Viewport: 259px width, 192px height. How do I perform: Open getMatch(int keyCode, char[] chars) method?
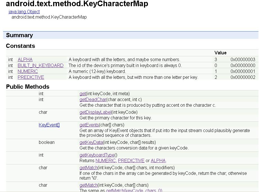(x=89, y=185)
